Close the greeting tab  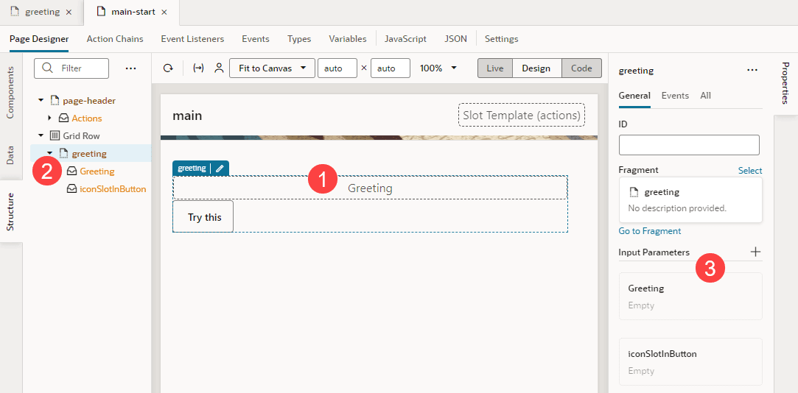69,13
